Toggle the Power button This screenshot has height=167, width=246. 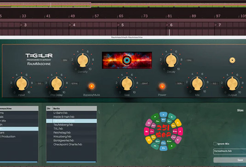(x=162, y=86)
